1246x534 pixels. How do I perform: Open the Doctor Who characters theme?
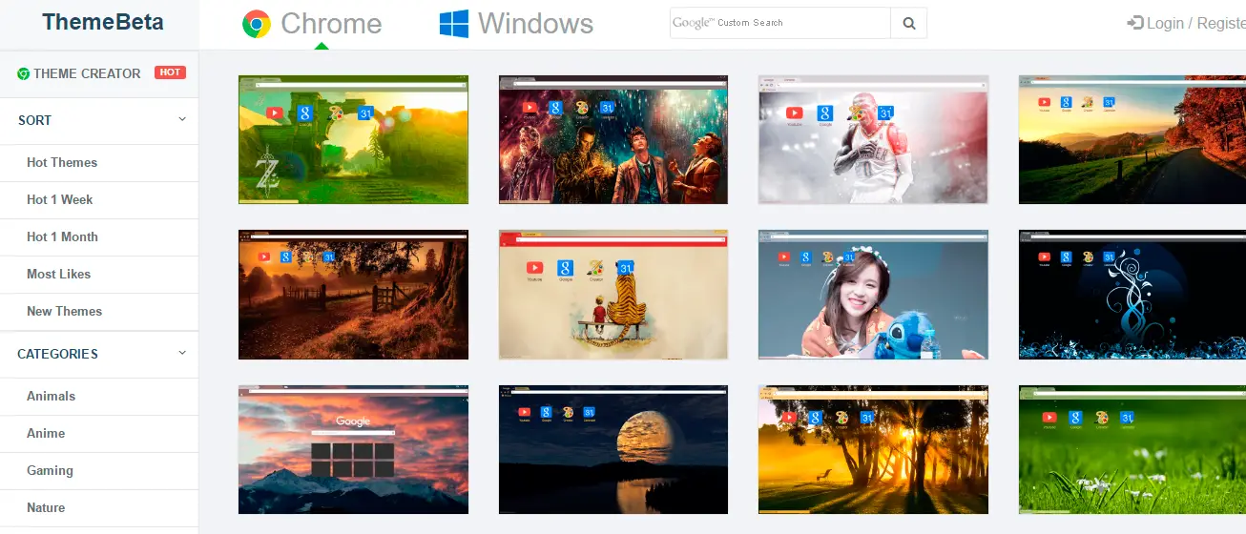(x=613, y=140)
